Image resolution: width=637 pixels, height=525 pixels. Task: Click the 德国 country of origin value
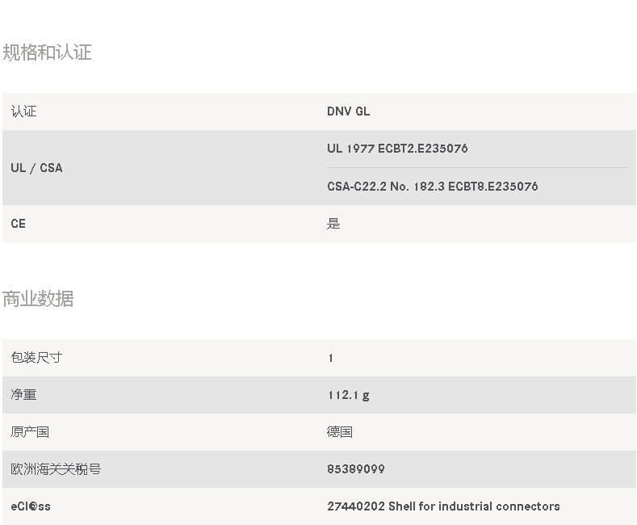(x=340, y=432)
